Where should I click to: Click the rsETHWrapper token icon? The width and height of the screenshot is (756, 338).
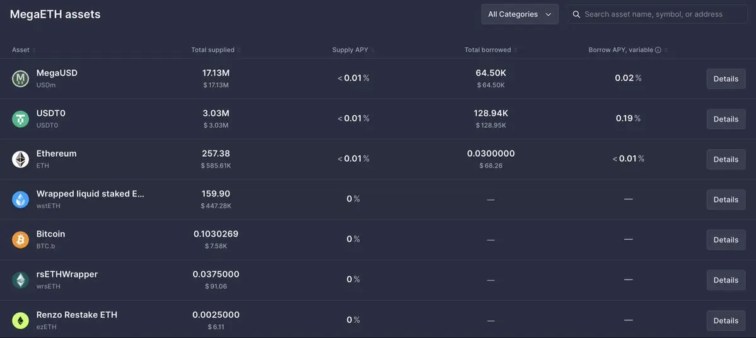pos(20,280)
